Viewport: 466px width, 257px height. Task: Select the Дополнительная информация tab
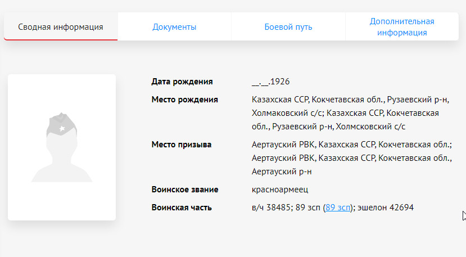coord(402,27)
